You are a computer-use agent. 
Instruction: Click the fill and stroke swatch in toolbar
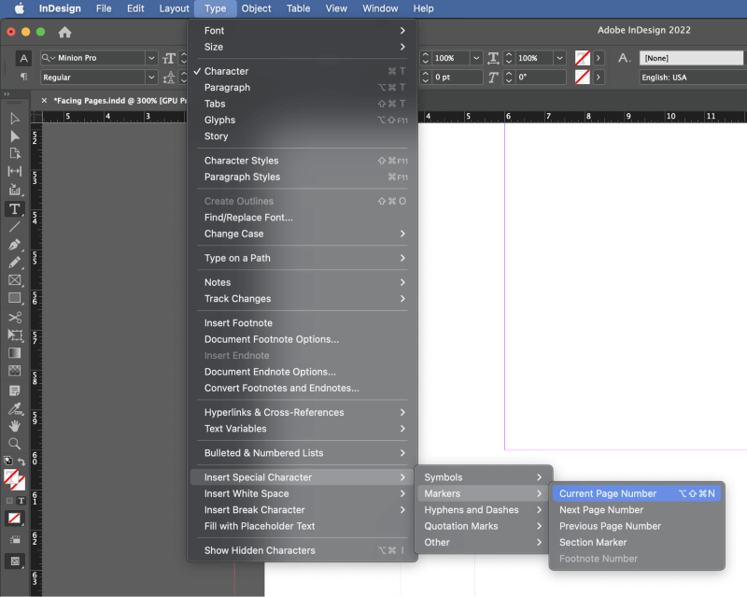coord(14,479)
